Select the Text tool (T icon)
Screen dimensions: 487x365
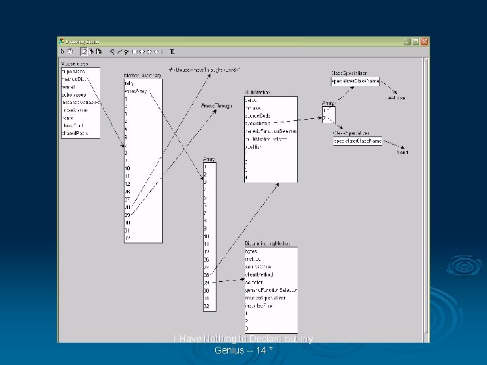point(172,52)
